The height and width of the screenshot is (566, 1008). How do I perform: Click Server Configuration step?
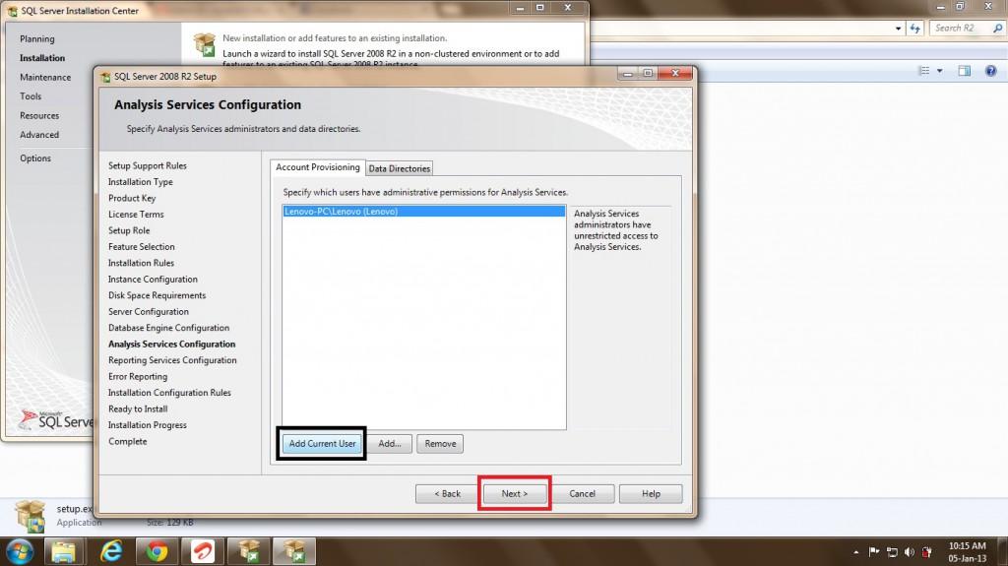pyautogui.click(x=149, y=312)
